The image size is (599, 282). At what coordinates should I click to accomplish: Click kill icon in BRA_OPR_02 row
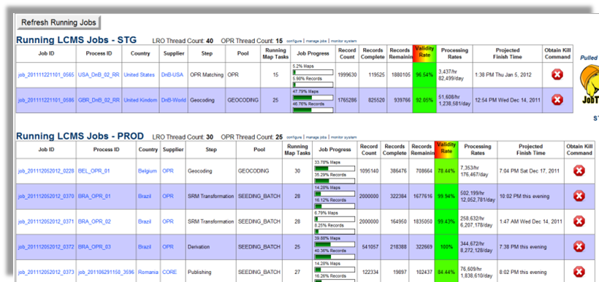[x=579, y=222]
